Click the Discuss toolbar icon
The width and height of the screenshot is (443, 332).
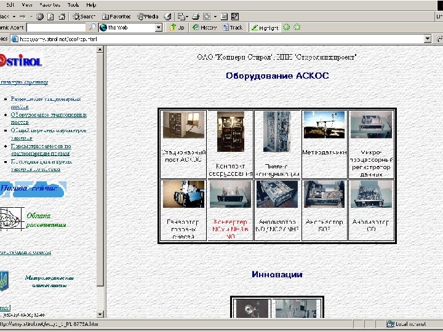pos(224,17)
